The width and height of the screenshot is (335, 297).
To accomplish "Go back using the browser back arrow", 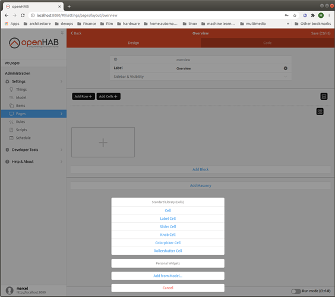I will (x=7, y=15).
